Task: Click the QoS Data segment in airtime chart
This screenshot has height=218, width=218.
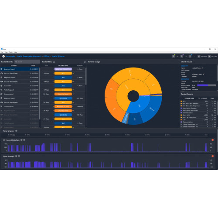Action: (x=153, y=109)
